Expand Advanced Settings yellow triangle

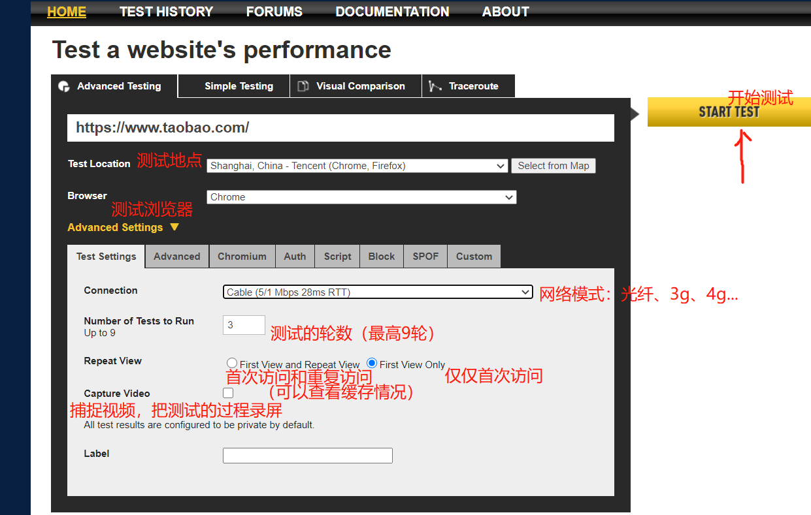pos(174,227)
